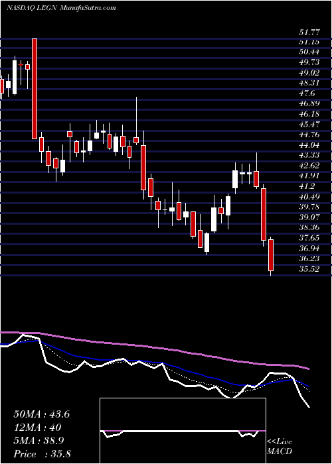Click the tallest red candlestick near 51.77
The width and height of the screenshot is (332, 464).
[35, 89]
